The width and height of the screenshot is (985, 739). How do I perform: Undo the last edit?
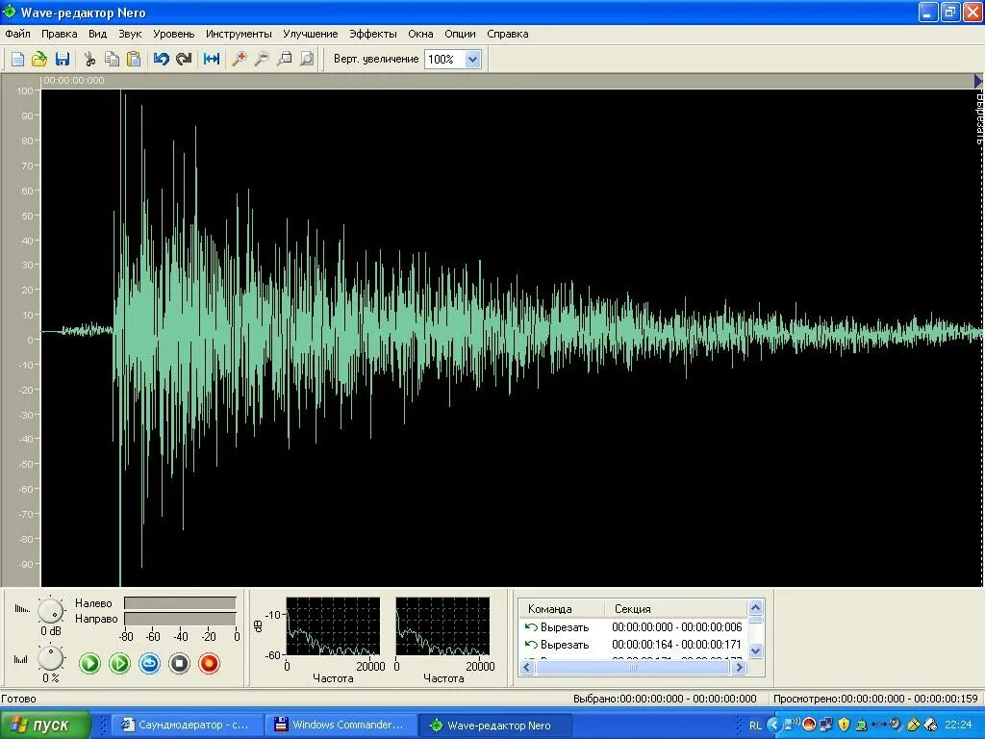[x=160, y=59]
